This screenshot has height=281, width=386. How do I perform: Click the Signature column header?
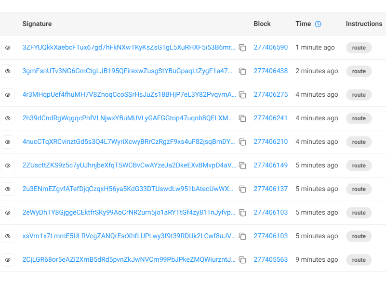(37, 24)
